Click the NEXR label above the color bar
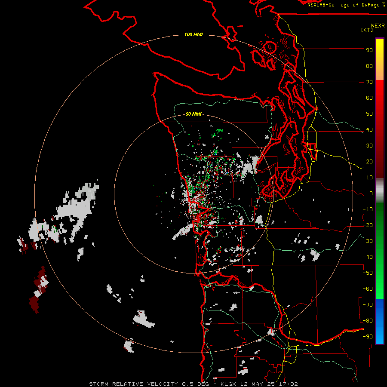Screen dimensions: 387x387 pyautogui.click(x=378, y=26)
